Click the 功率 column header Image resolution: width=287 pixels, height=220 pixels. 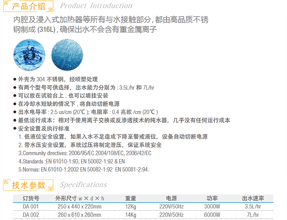tap(212, 198)
